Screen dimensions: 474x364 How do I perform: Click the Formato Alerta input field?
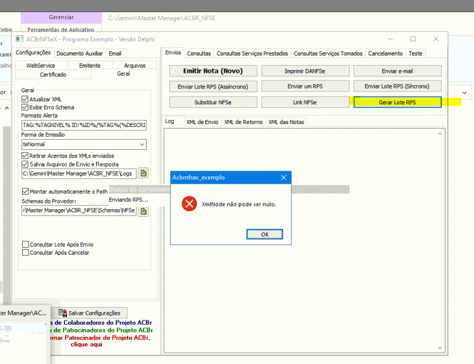pos(84,125)
